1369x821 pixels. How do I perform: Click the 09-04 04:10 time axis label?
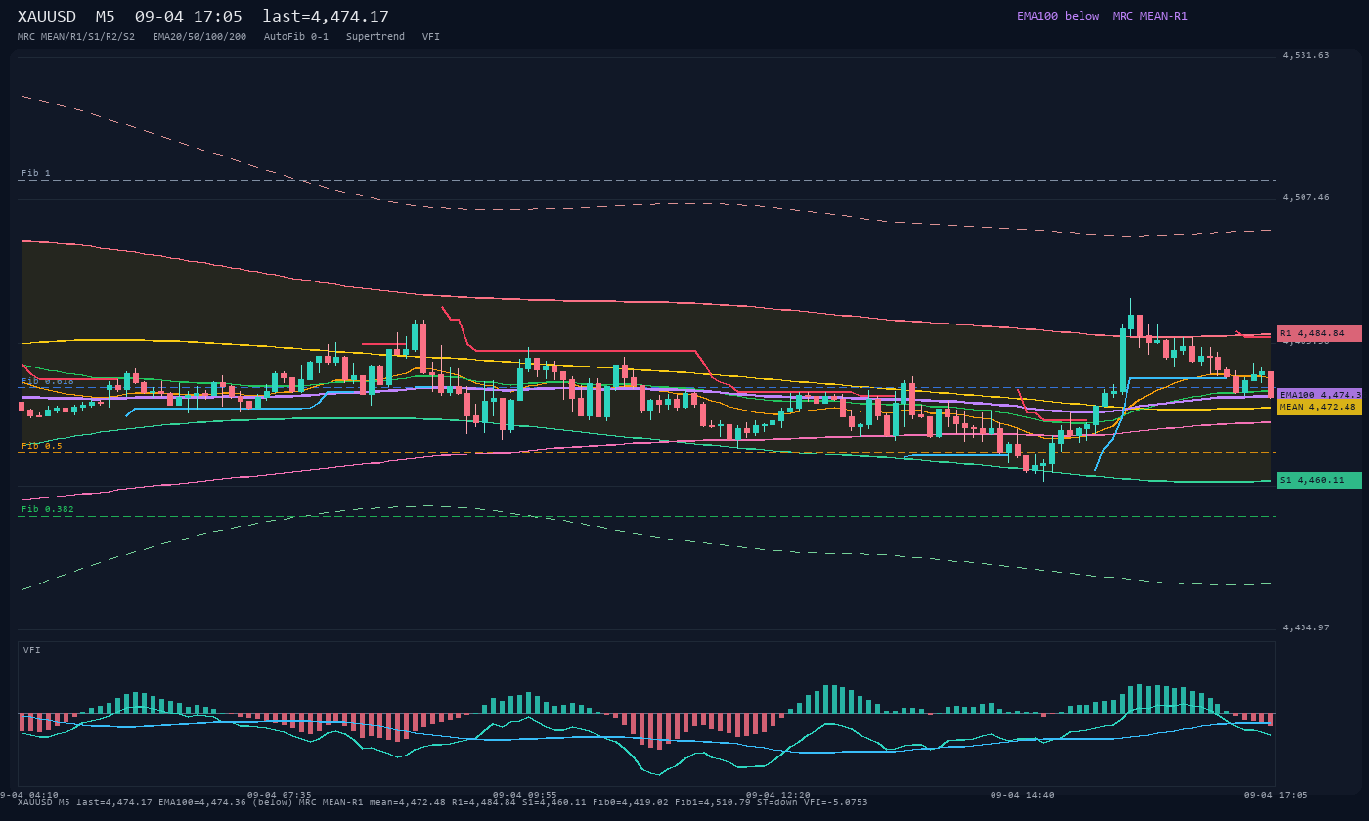click(x=29, y=795)
